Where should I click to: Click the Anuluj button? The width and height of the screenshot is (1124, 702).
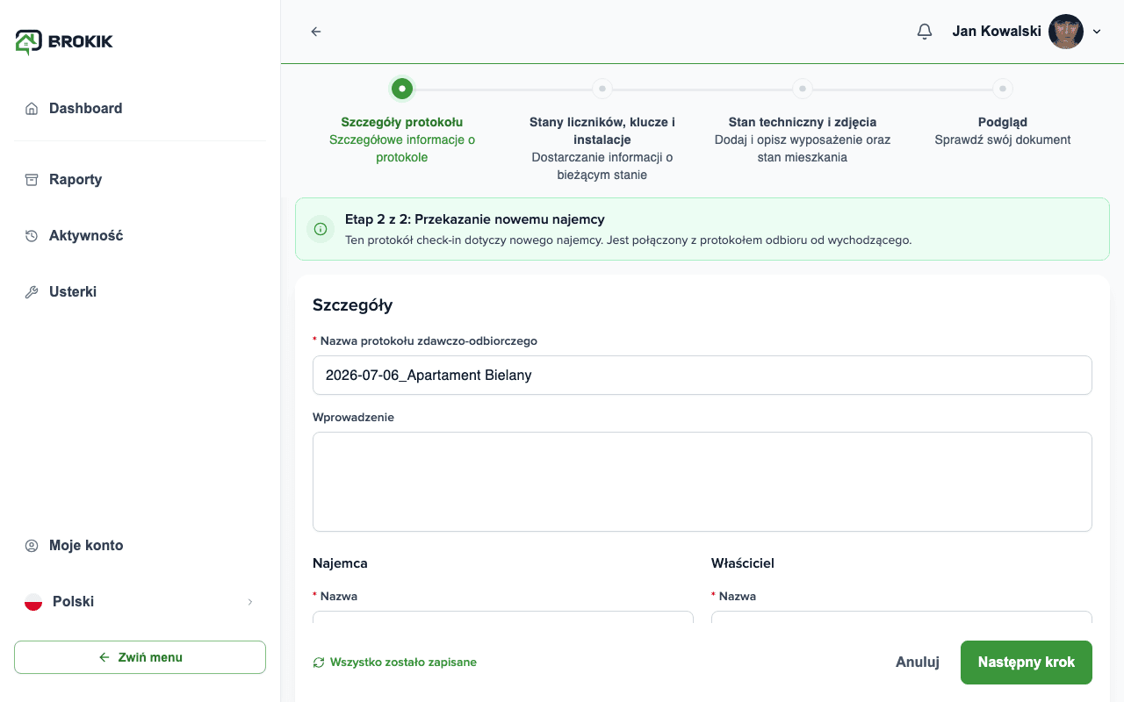point(918,663)
